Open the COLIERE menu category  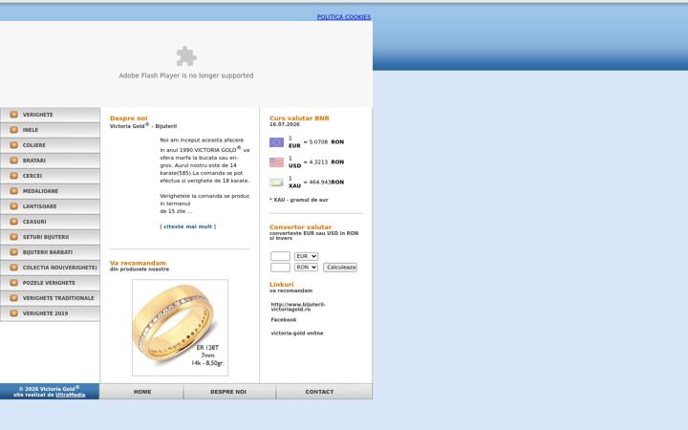50,145
